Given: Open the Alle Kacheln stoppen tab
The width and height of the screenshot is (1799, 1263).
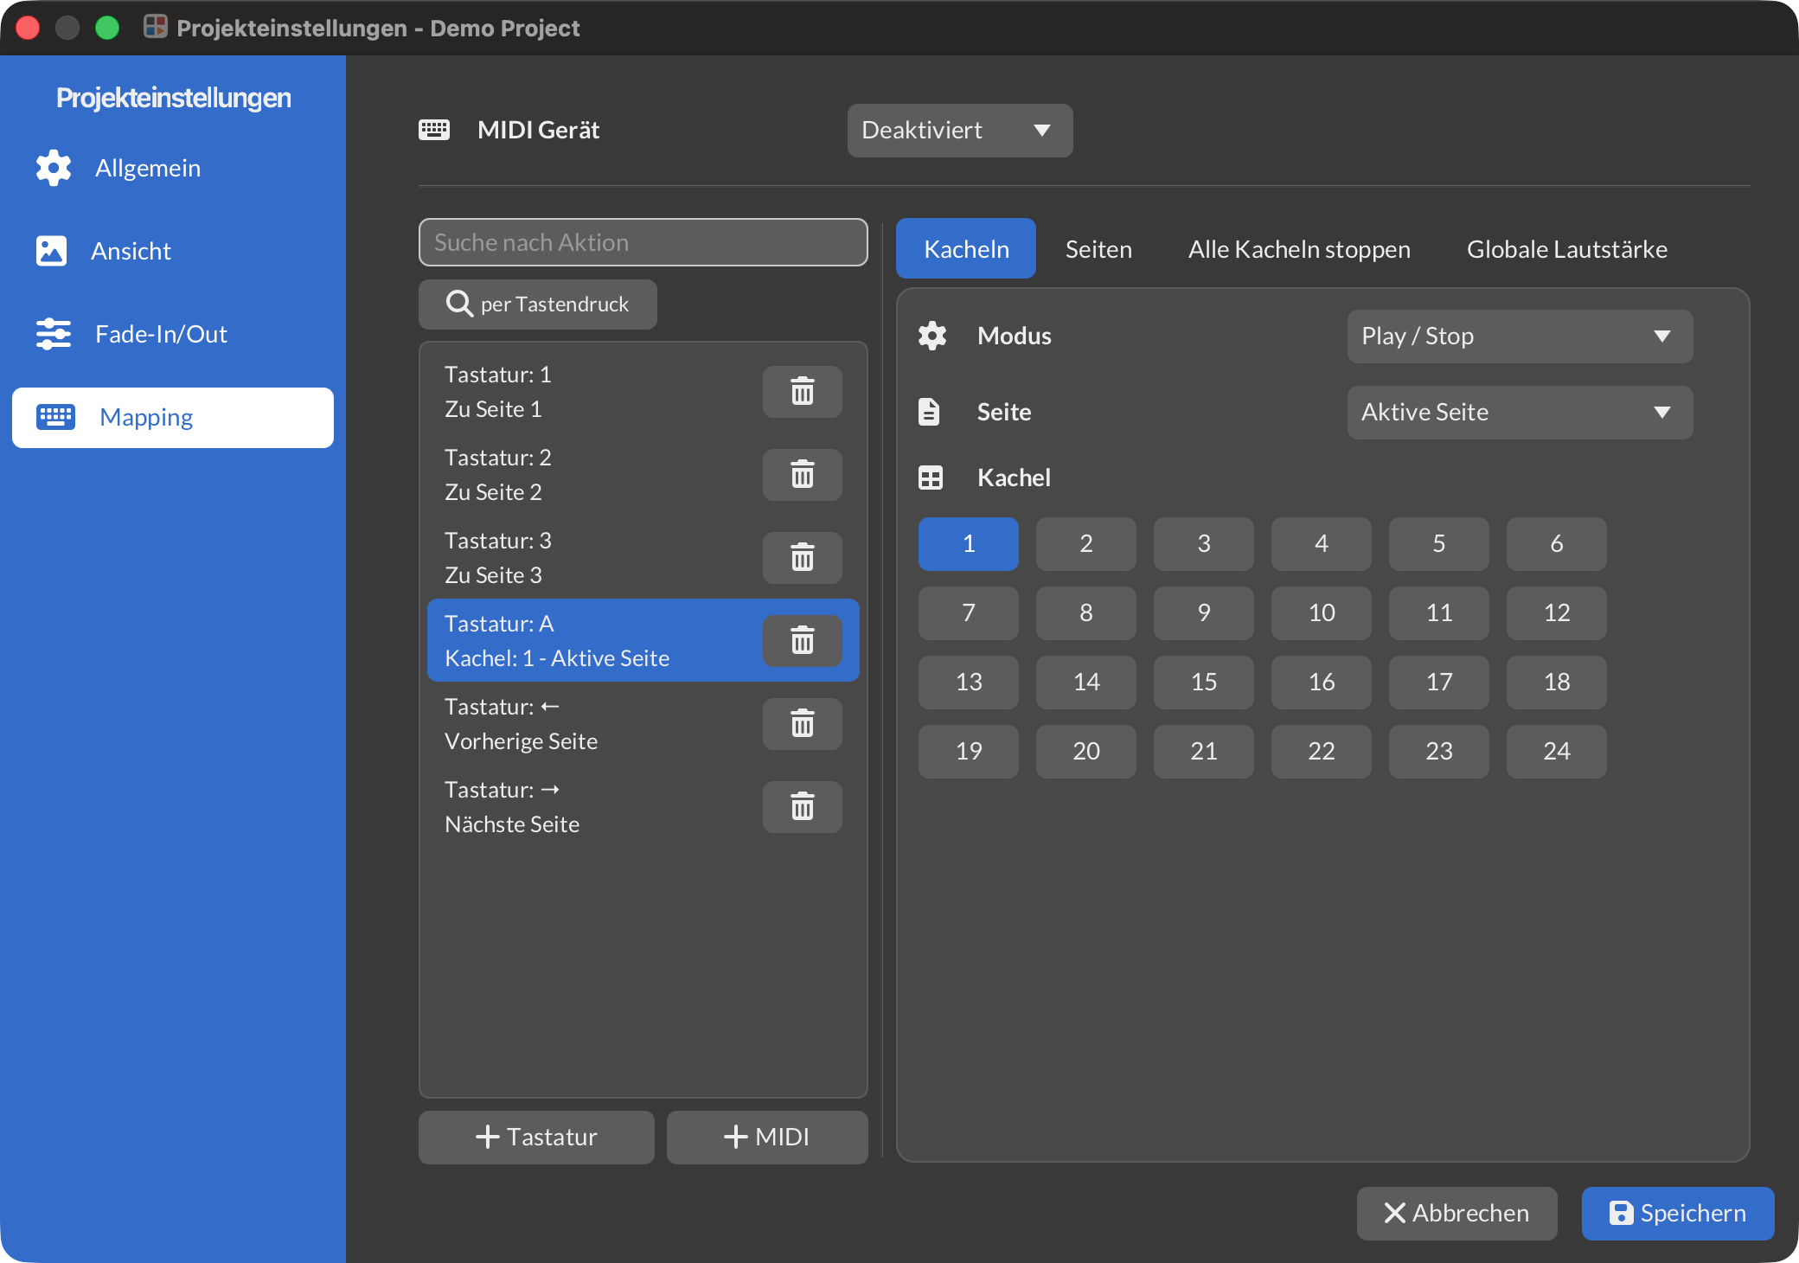Looking at the screenshot, I should tap(1299, 249).
